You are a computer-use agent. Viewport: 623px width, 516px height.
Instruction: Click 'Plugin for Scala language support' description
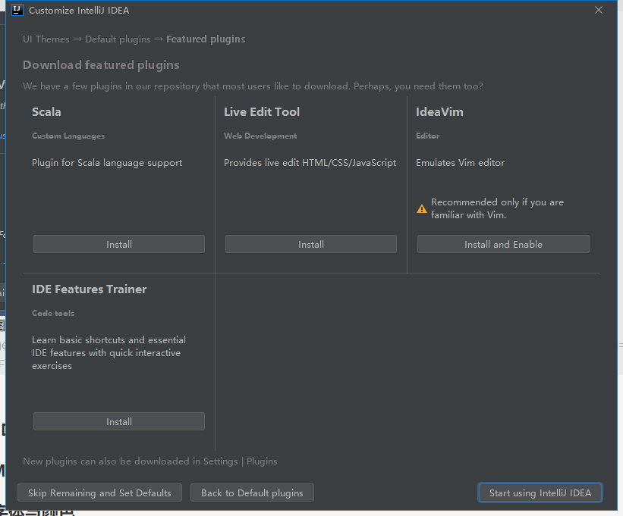[x=107, y=163]
